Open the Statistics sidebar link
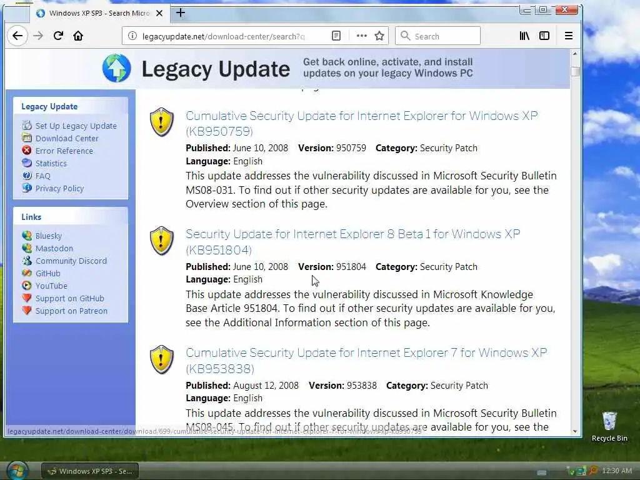Image resolution: width=640 pixels, height=480 pixels. [x=51, y=163]
